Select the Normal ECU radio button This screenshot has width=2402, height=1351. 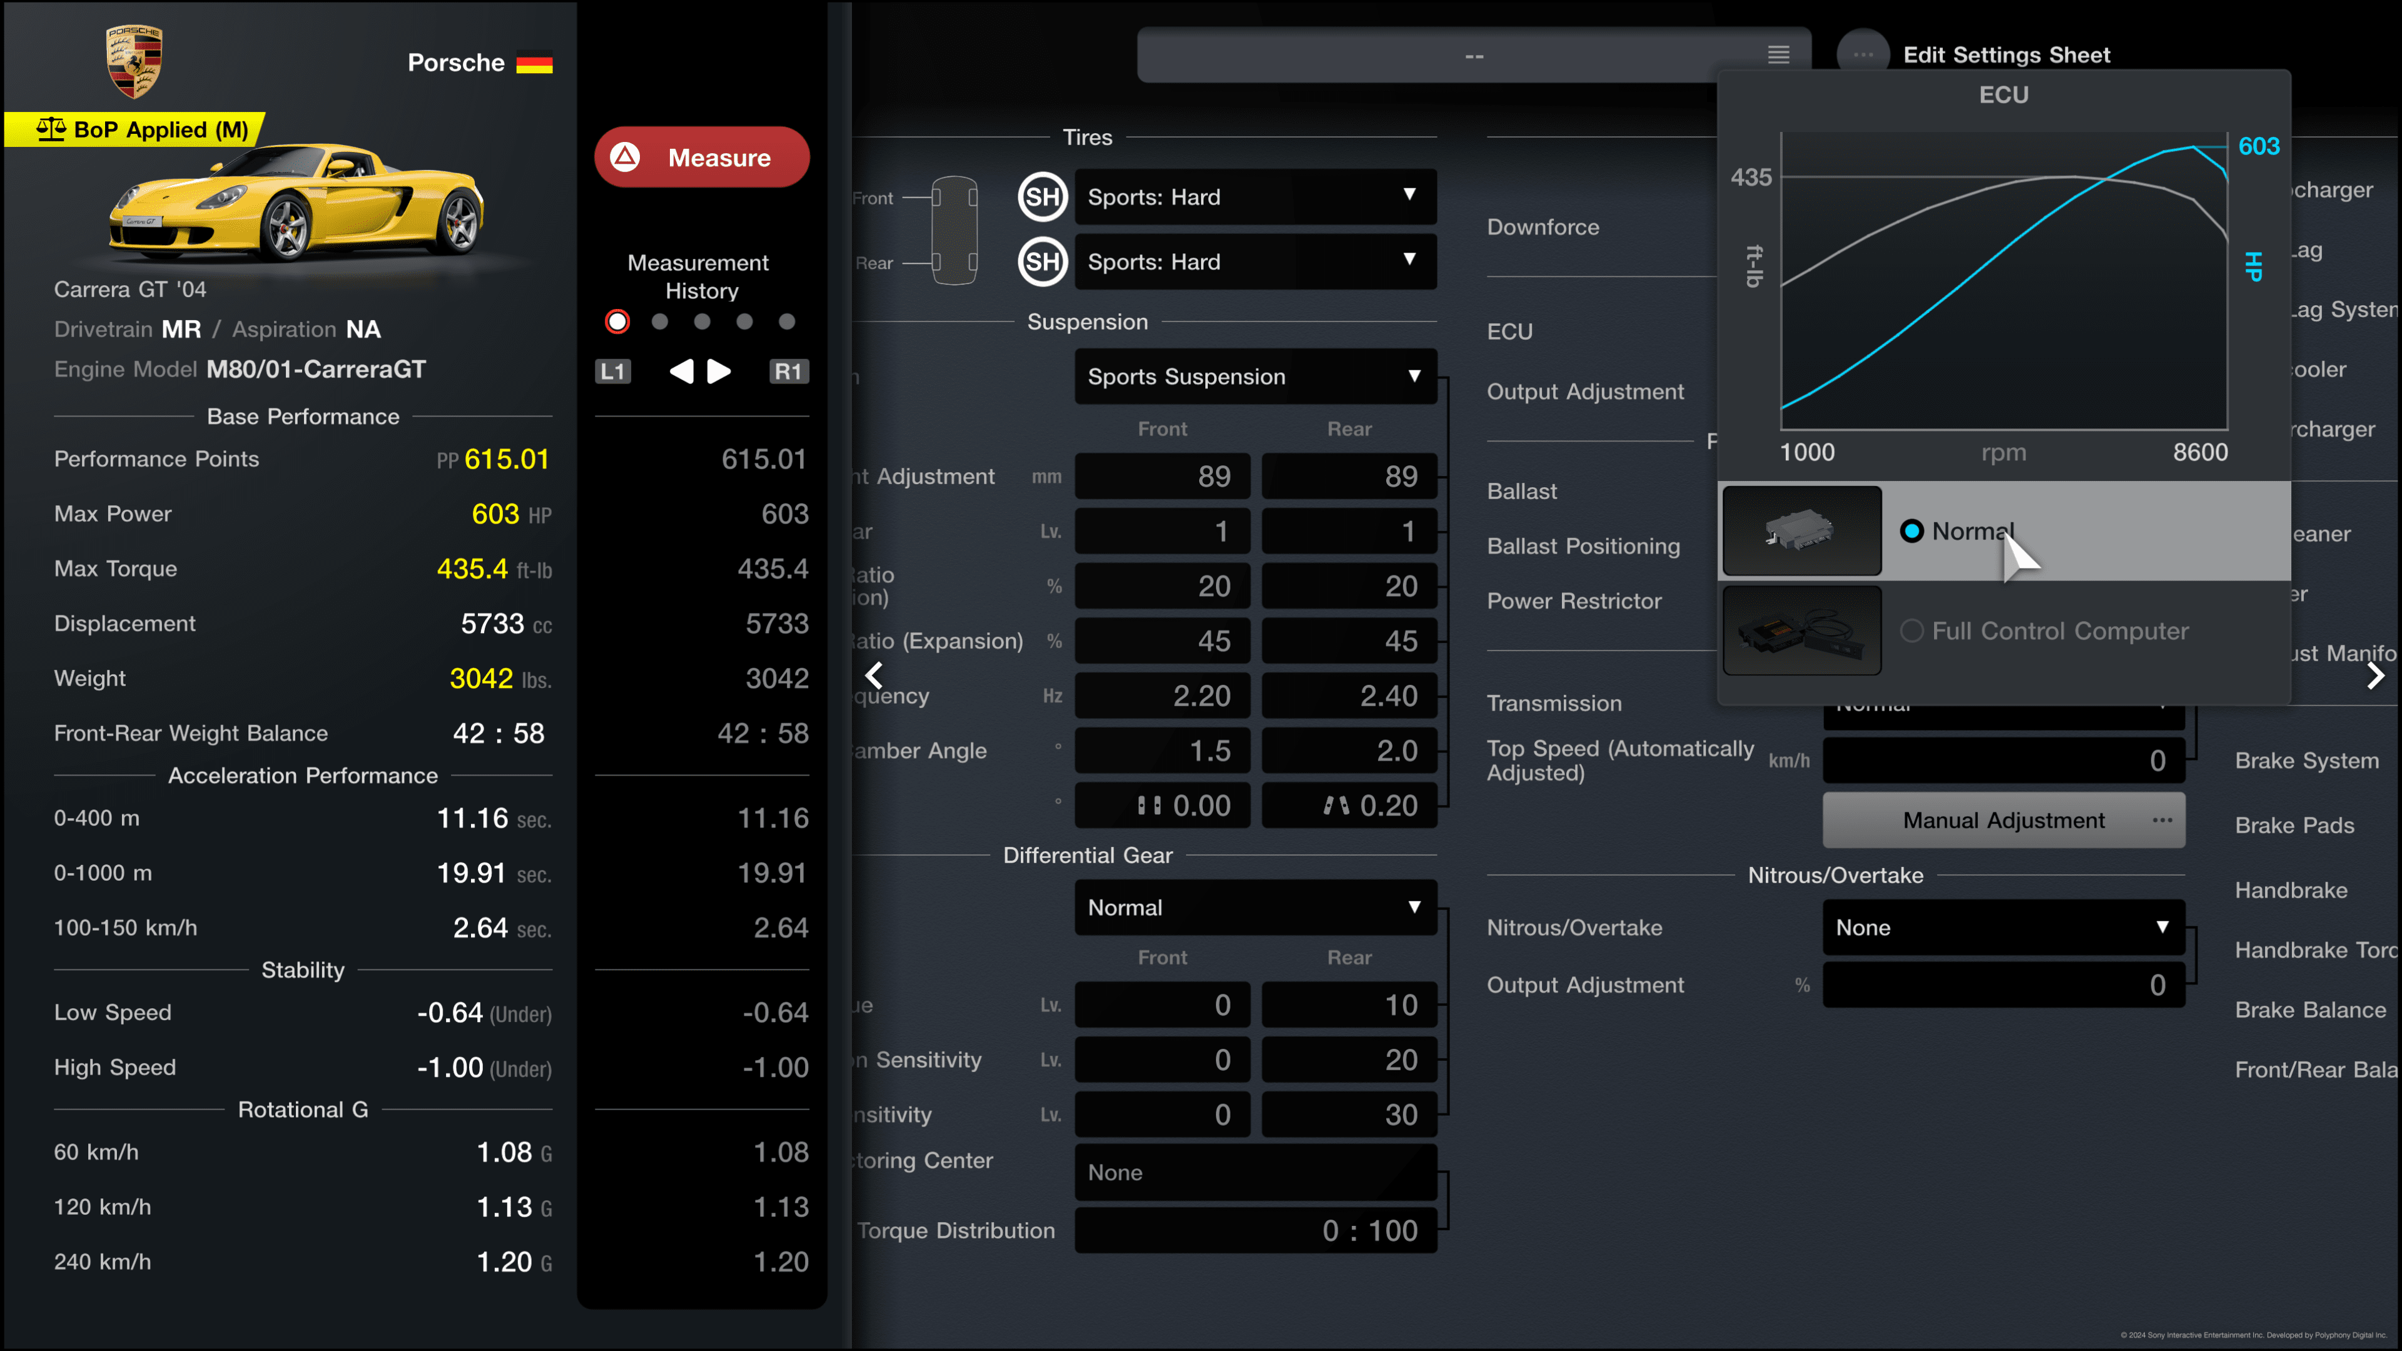point(1912,530)
